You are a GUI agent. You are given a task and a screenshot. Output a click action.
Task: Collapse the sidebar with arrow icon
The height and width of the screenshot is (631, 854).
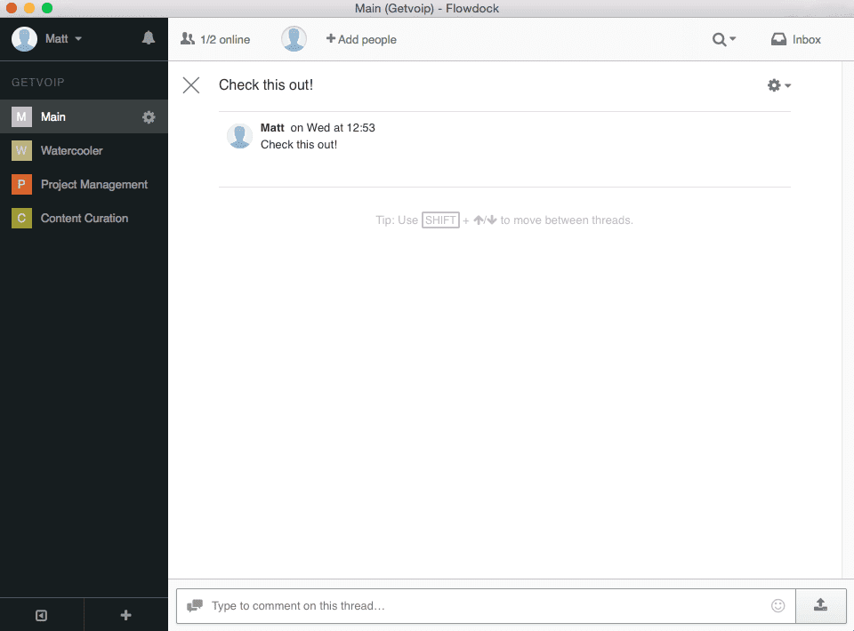42,615
